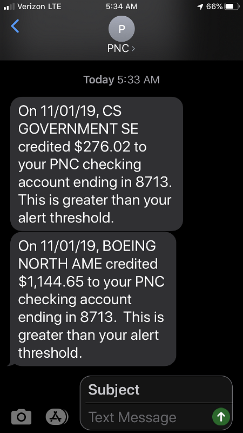Tap the PNC contact avatar circle
Screen dimensions: 243x433
point(122,29)
